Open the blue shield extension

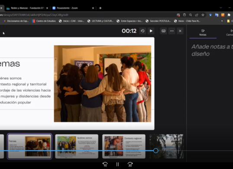click(210, 15)
